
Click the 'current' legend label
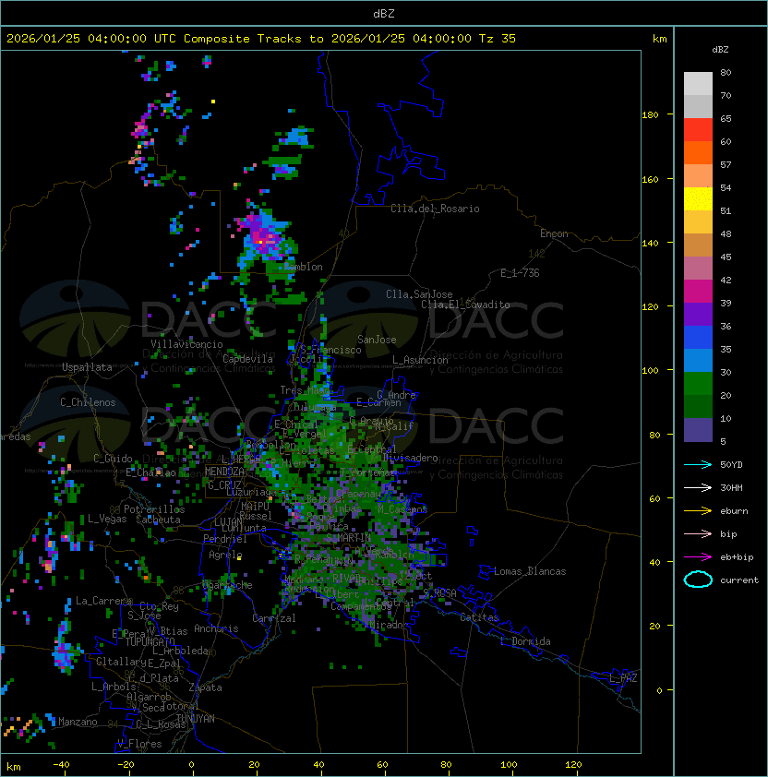pyautogui.click(x=739, y=580)
